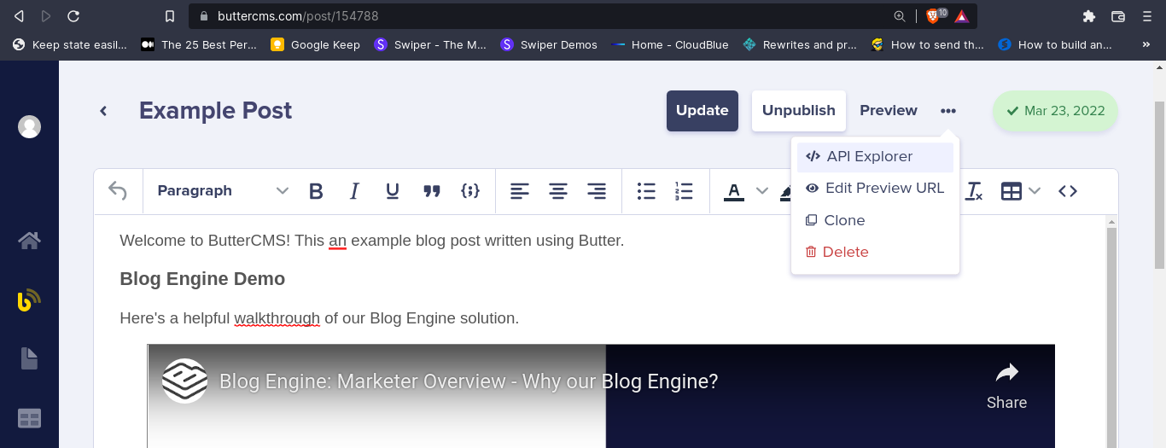Apply the text color button
1166x448 pixels.
[734, 191]
